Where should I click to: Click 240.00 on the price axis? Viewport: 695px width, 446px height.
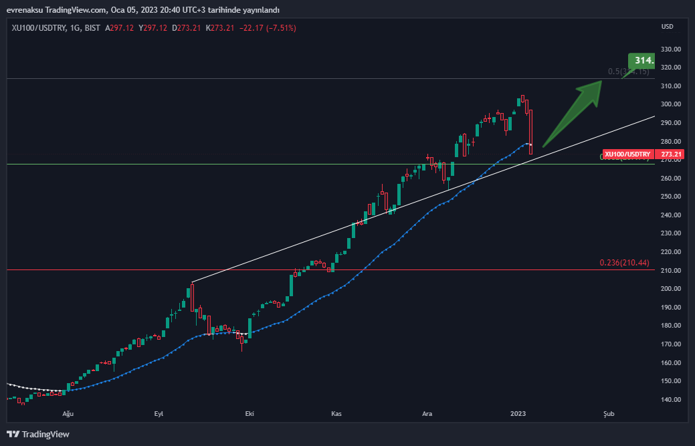tap(671, 215)
